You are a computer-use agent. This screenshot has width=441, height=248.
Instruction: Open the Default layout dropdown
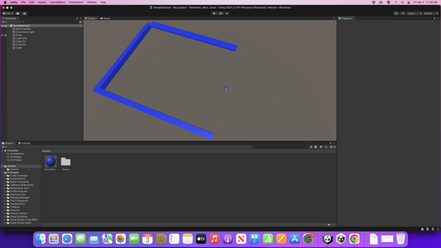431,13
